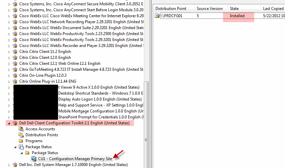Image resolution: width=285 pixels, height=168 pixels.
Task: Click the Distribution Points node icon
Action: 21,135
